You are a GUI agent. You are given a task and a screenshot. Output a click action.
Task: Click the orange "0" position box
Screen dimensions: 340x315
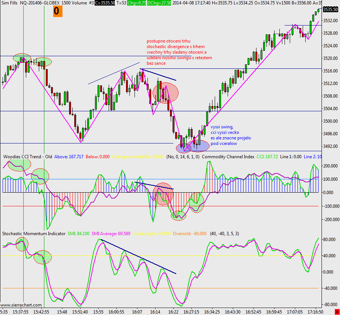click(x=58, y=11)
